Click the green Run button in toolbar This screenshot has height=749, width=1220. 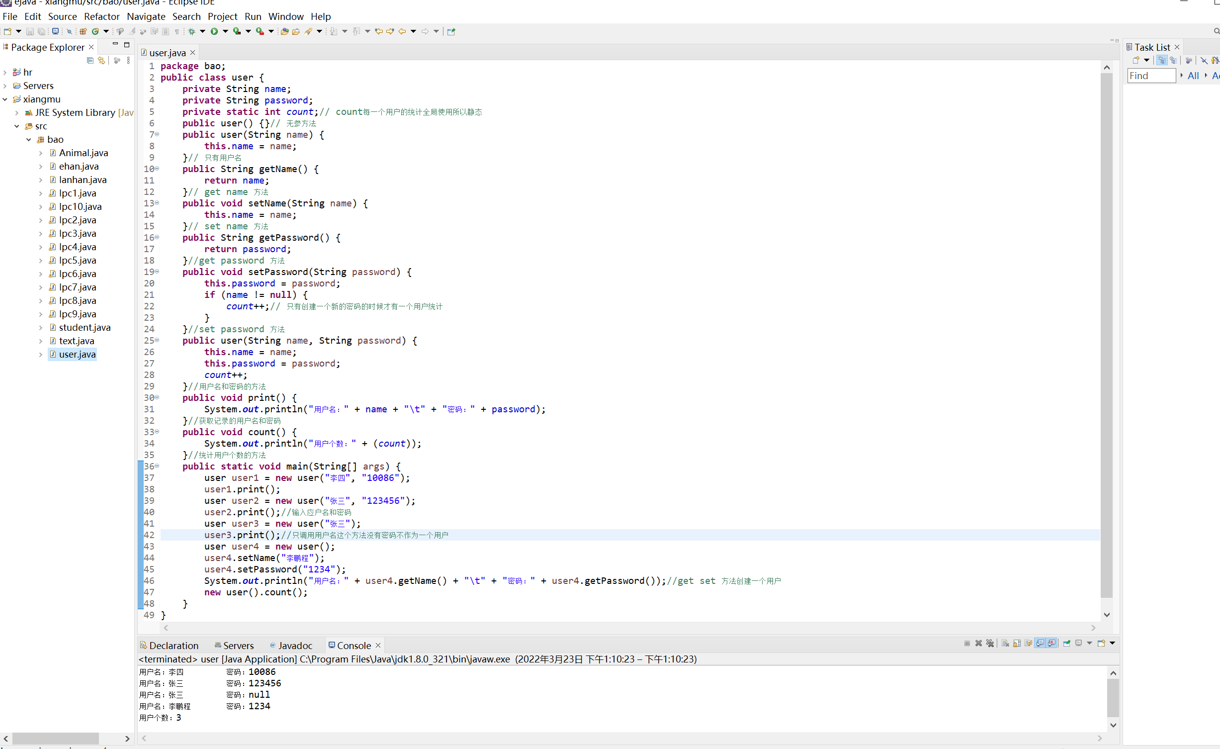pyautogui.click(x=214, y=31)
